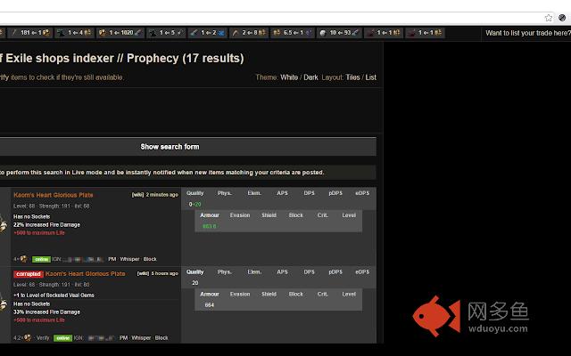Expand the Show search form bar

point(188,147)
